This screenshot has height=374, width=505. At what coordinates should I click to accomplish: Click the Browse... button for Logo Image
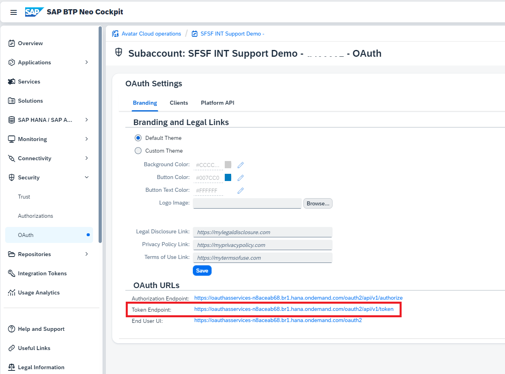click(x=318, y=203)
